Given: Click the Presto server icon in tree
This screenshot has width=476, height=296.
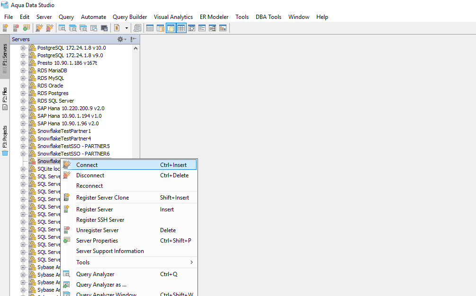Looking at the screenshot, I should 32,63.
